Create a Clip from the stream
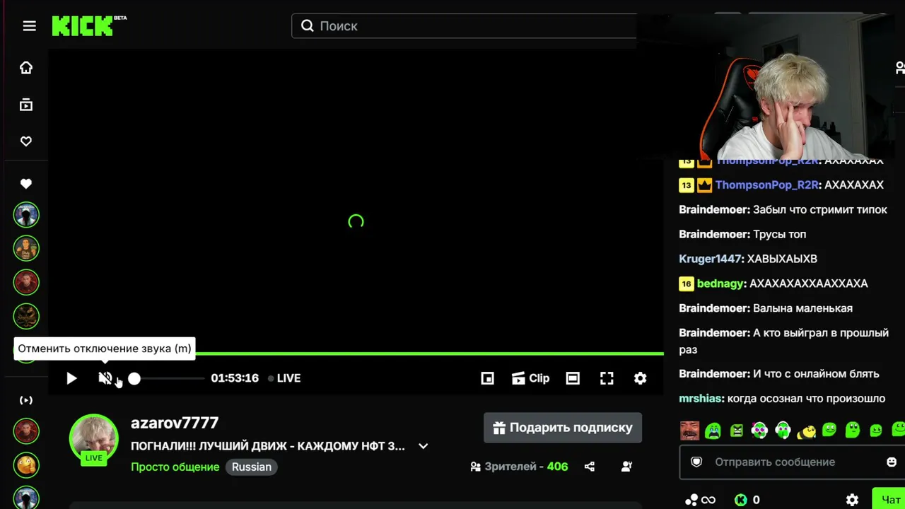Image resolution: width=905 pixels, height=509 pixels. (530, 378)
